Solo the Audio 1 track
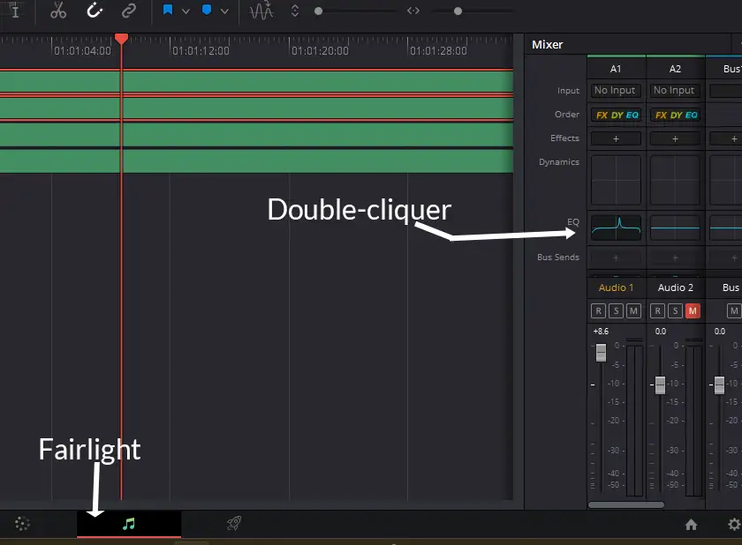 616,310
